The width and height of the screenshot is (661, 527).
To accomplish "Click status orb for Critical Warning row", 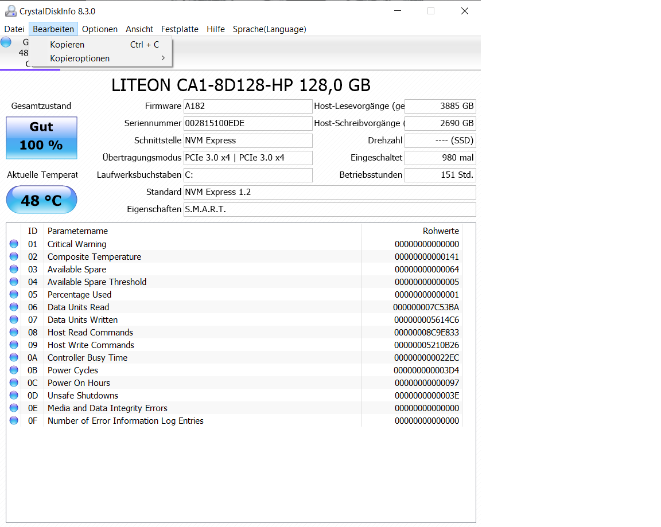I will point(14,244).
